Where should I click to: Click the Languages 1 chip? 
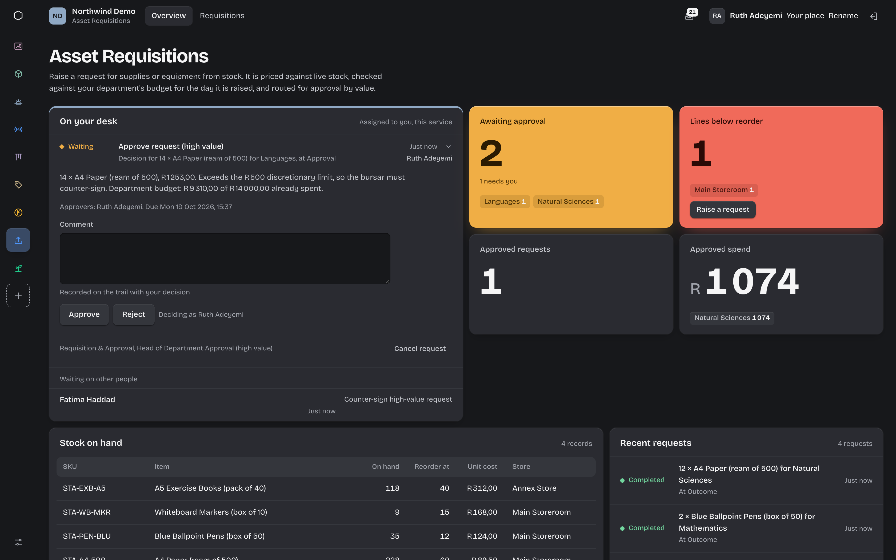tap(505, 202)
